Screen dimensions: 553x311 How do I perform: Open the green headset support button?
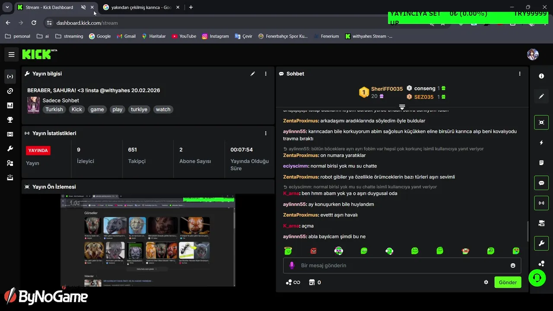(x=537, y=278)
